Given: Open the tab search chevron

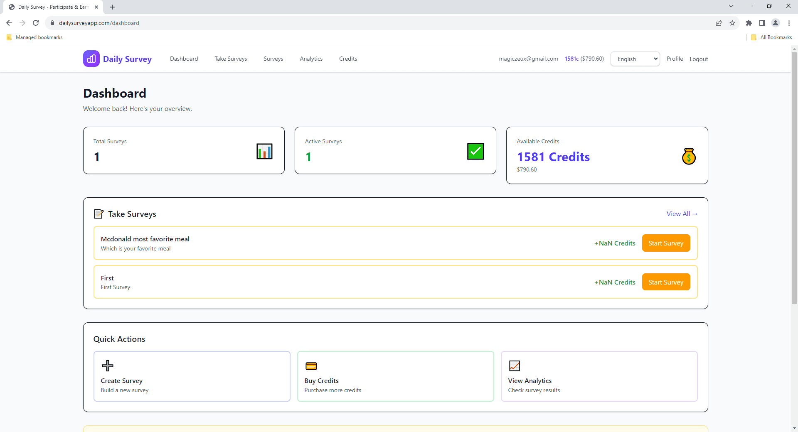Looking at the screenshot, I should (x=731, y=6).
